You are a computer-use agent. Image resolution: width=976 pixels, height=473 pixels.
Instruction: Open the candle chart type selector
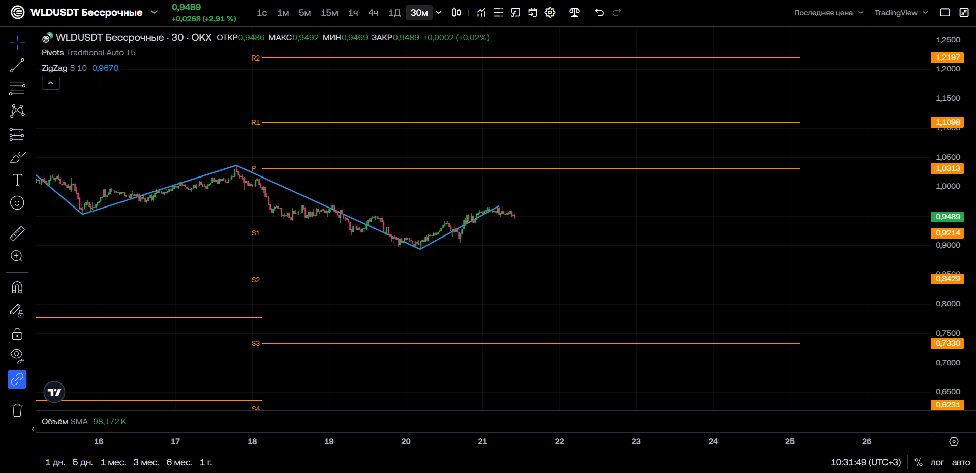[x=456, y=13]
